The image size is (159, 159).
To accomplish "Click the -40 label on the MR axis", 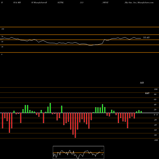I will (x=155, y=125).
